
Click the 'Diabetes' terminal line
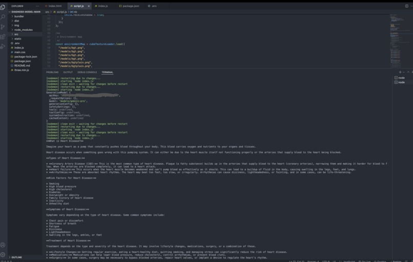[53, 192]
